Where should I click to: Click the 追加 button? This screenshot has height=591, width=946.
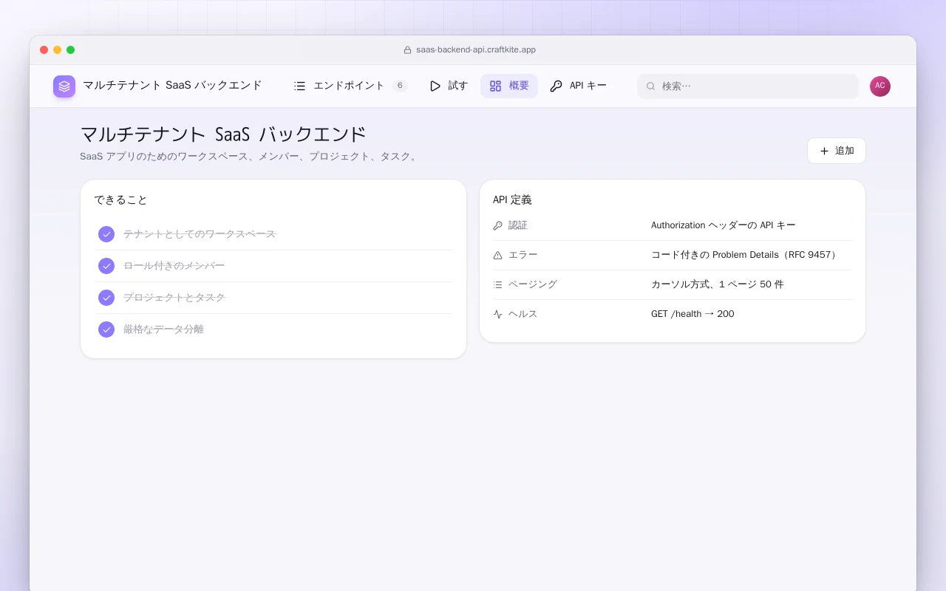837,151
